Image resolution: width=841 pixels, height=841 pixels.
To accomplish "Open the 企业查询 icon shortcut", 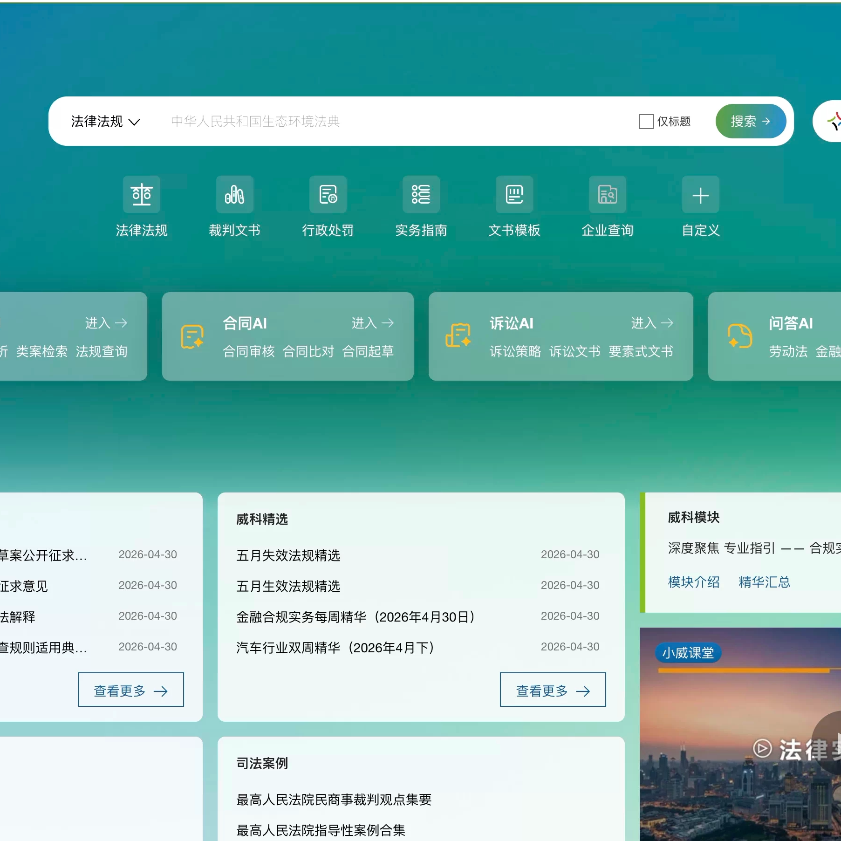I will click(x=608, y=194).
